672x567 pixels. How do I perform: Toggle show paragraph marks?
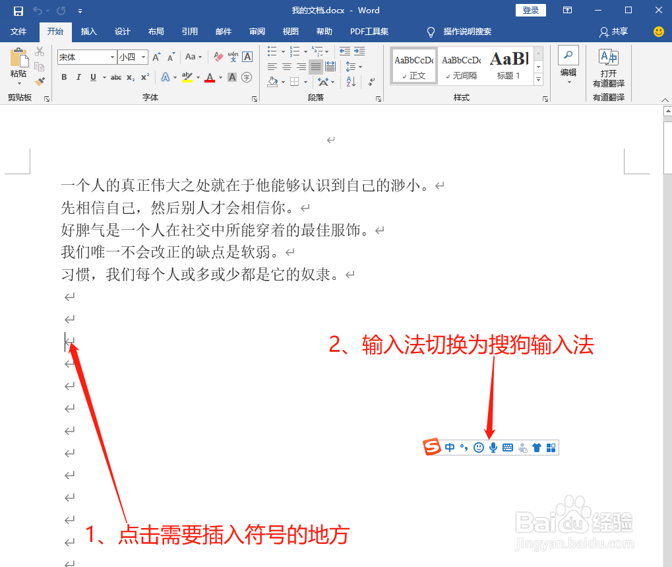click(371, 81)
